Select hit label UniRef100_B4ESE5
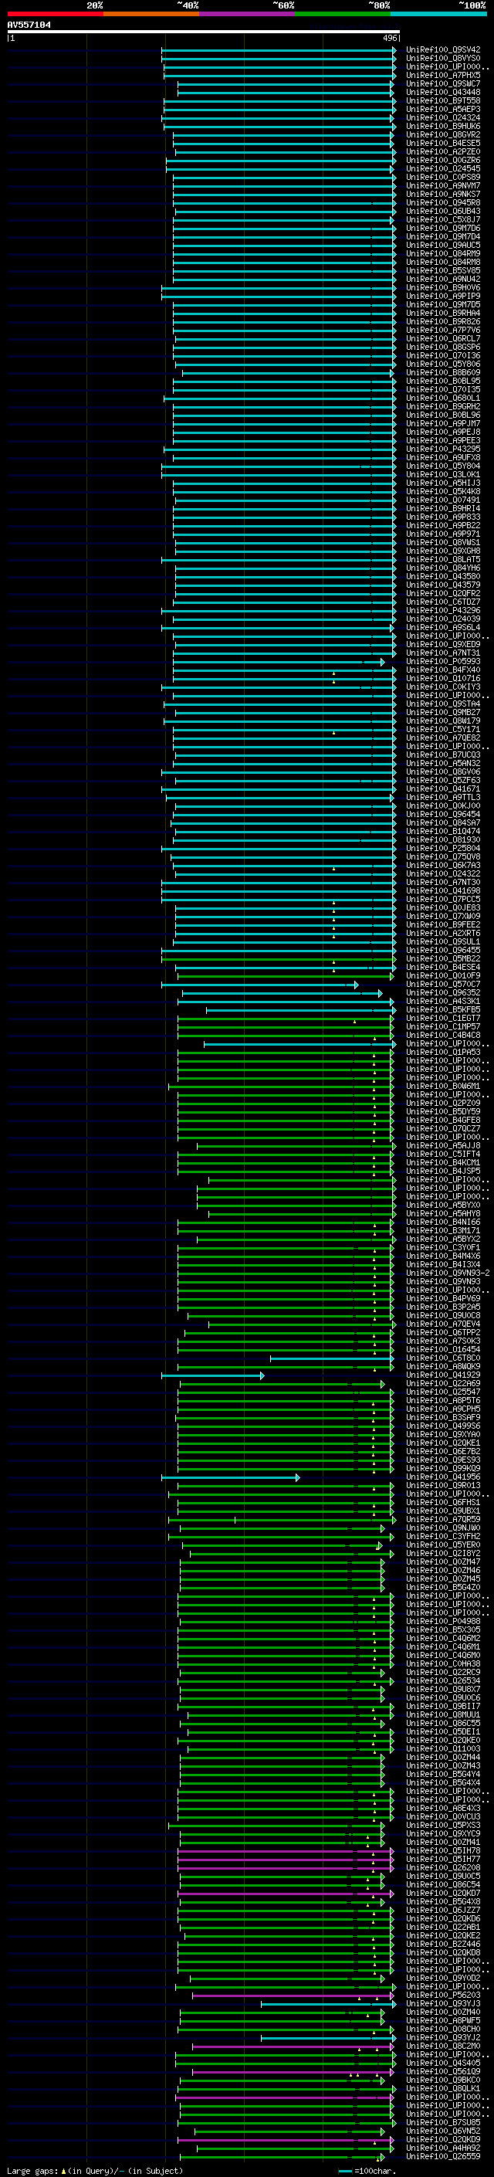The width and height of the screenshot is (494, 2177). (x=443, y=143)
